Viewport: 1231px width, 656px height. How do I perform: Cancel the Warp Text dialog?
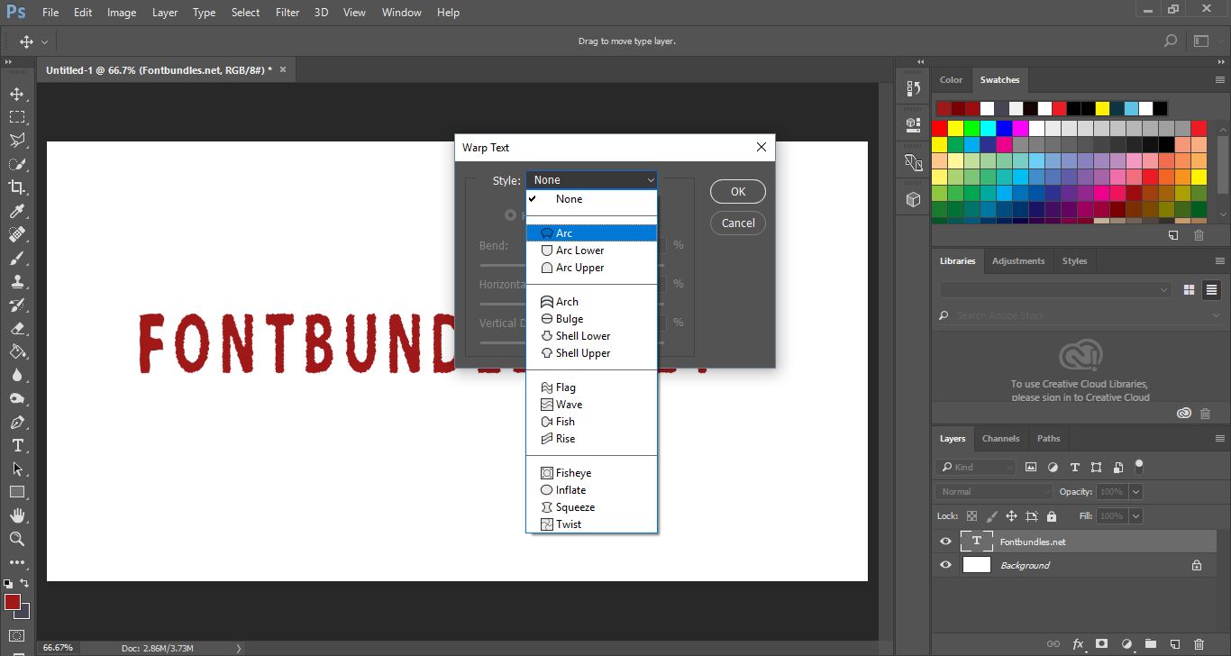point(737,223)
